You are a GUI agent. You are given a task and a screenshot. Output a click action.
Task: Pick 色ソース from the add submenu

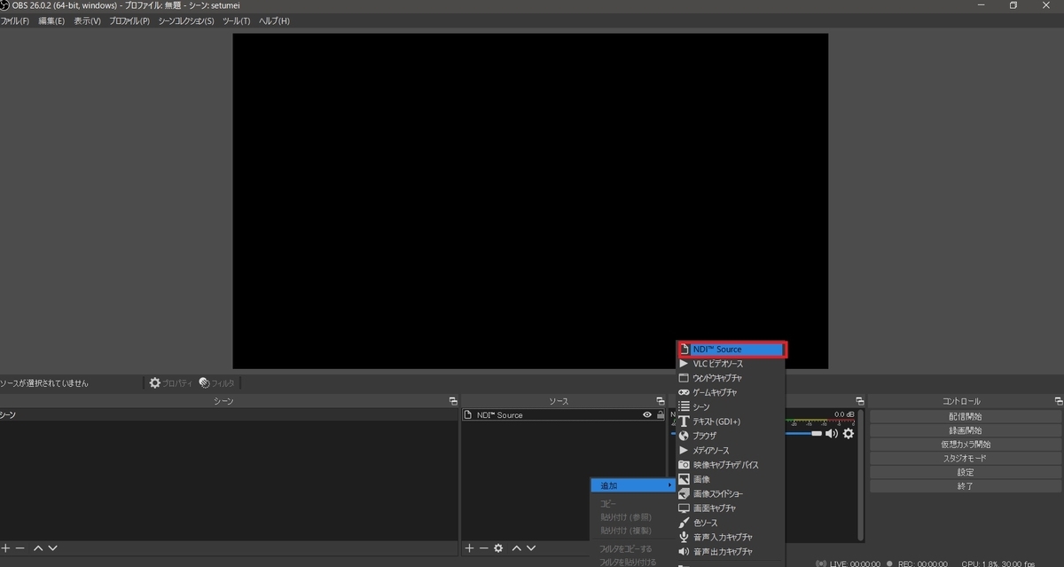coord(730,523)
